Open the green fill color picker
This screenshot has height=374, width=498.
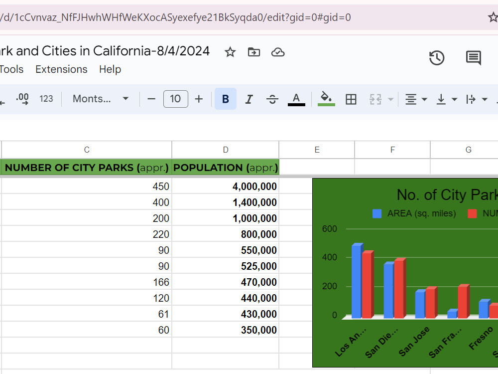click(x=326, y=99)
